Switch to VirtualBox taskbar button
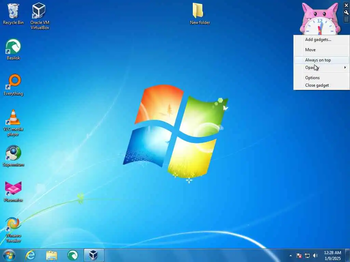 pyautogui.click(x=94, y=255)
